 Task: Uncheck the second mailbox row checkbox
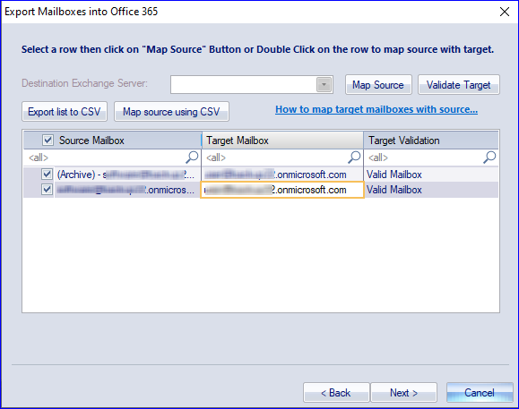pyautogui.click(x=47, y=190)
